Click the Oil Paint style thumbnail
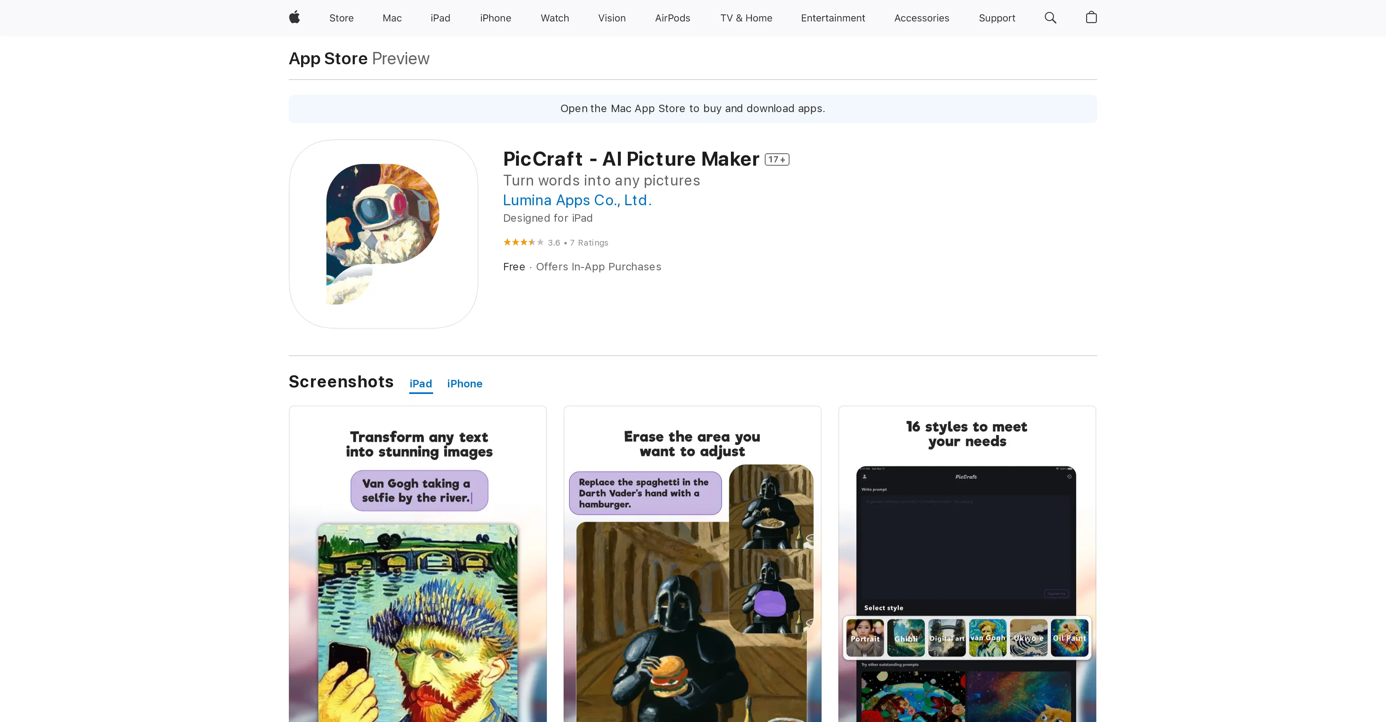 1070,638
